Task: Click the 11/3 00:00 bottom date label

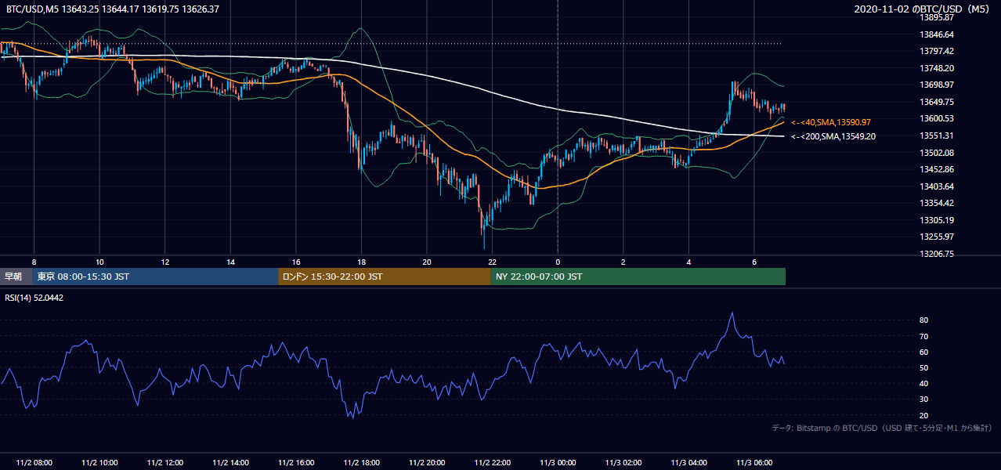Action: point(558,462)
